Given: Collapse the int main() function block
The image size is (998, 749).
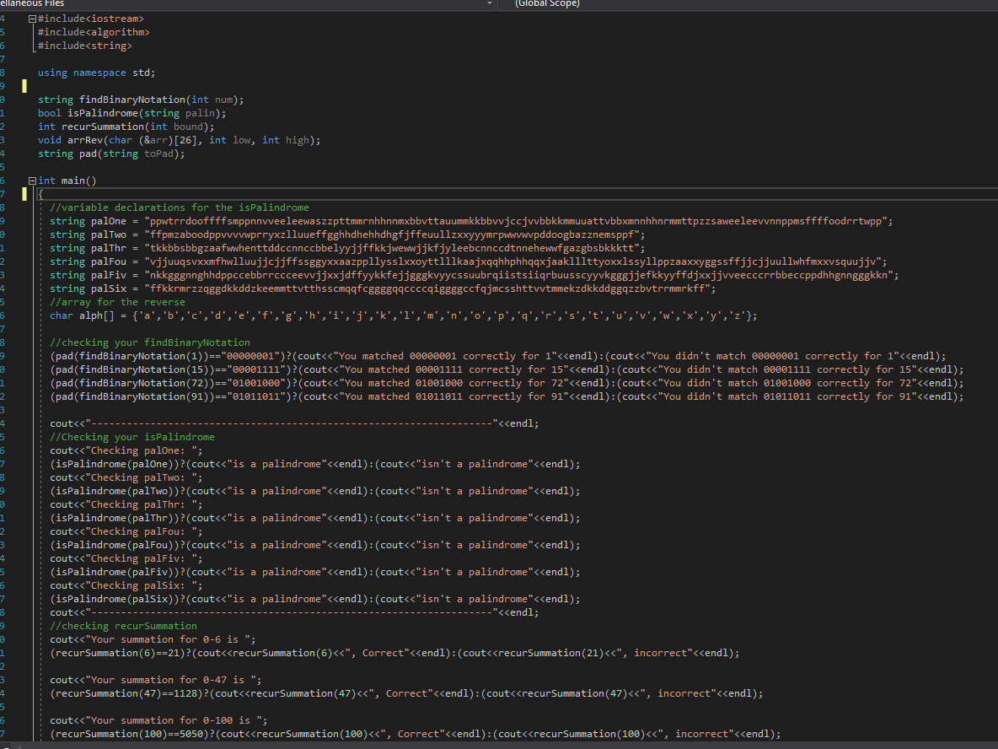Looking at the screenshot, I should tap(32, 181).
